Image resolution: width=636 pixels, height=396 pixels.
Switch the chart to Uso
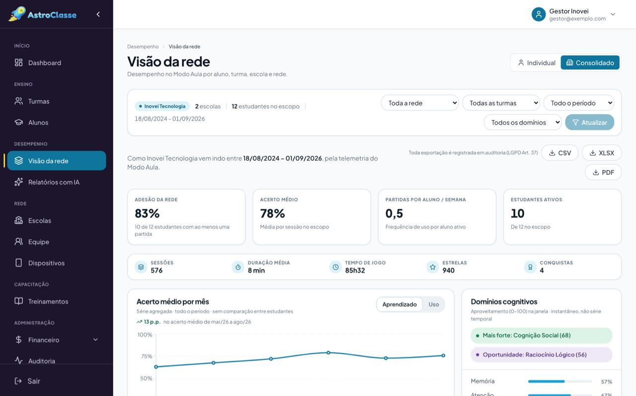click(x=434, y=304)
